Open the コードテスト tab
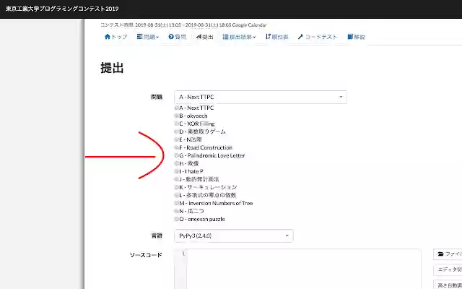 [x=317, y=37]
